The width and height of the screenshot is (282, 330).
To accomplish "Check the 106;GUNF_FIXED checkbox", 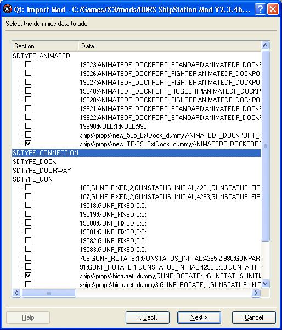I will click(28, 188).
